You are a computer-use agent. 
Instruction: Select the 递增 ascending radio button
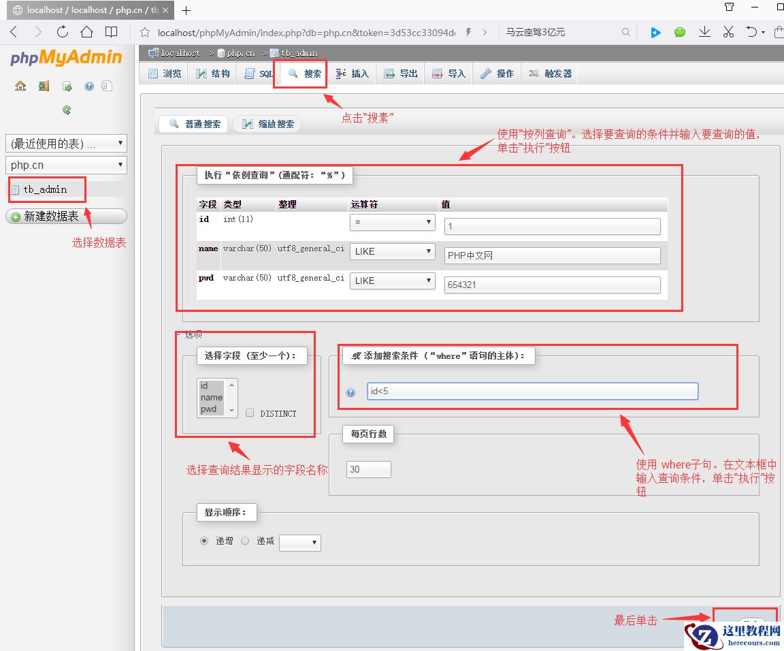(204, 541)
